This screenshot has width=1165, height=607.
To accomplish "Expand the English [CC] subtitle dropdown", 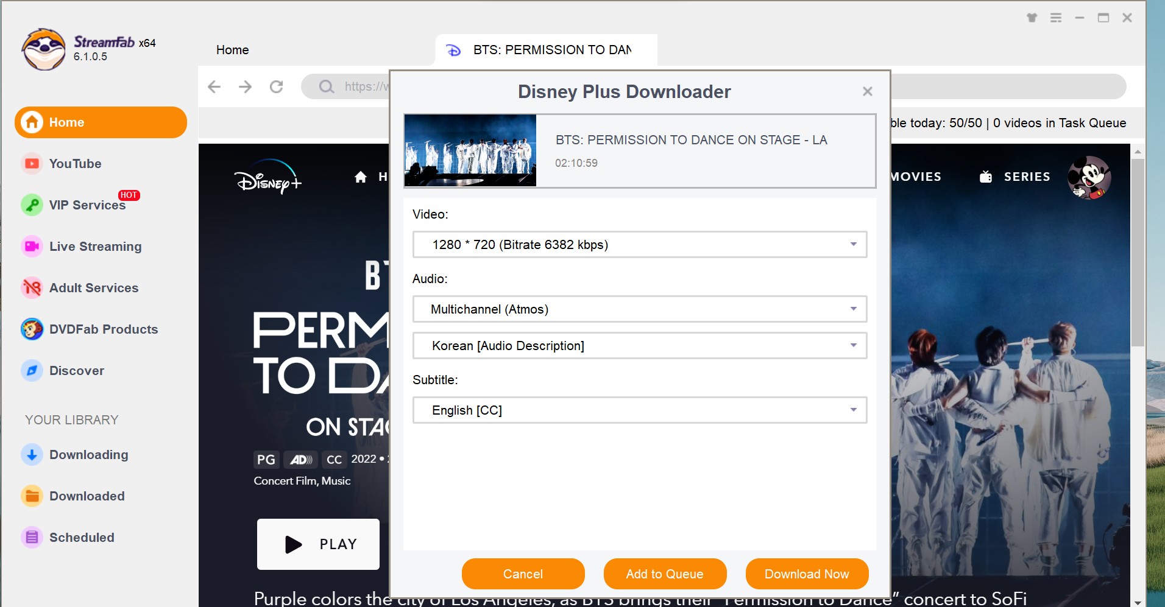I will (640, 410).
